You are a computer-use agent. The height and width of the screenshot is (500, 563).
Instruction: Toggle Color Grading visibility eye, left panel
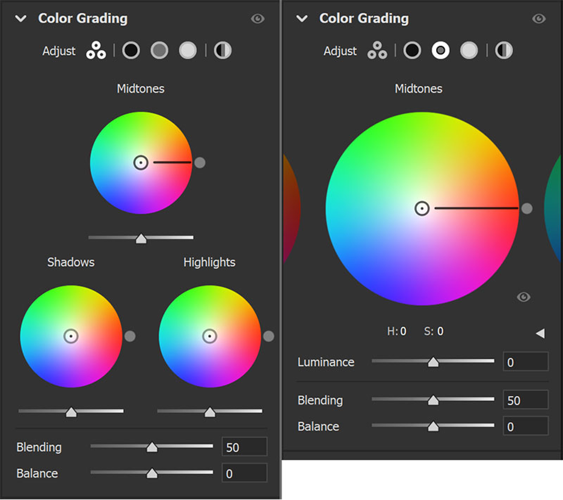point(258,19)
